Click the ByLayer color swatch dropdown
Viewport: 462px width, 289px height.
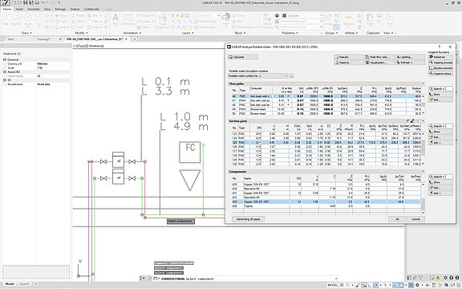[x=302, y=15]
